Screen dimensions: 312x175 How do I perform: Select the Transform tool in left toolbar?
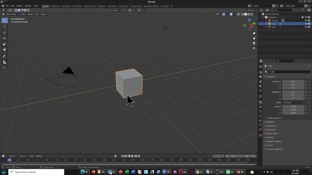click(x=4, y=50)
